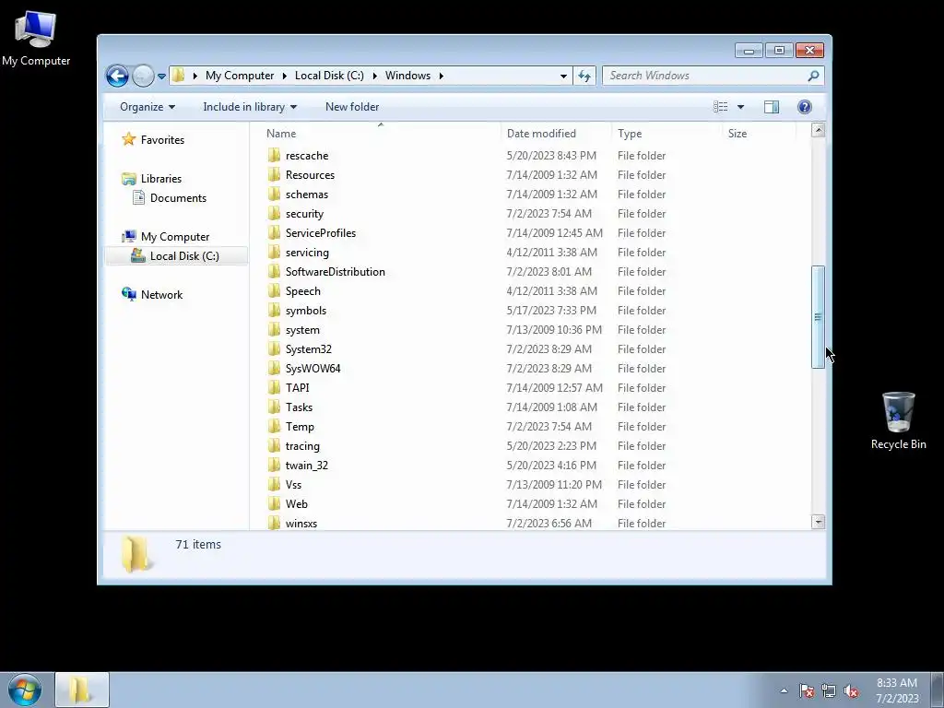Expand arrow after Windows in breadcrumb
Image resolution: width=944 pixels, height=708 pixels.
(442, 76)
